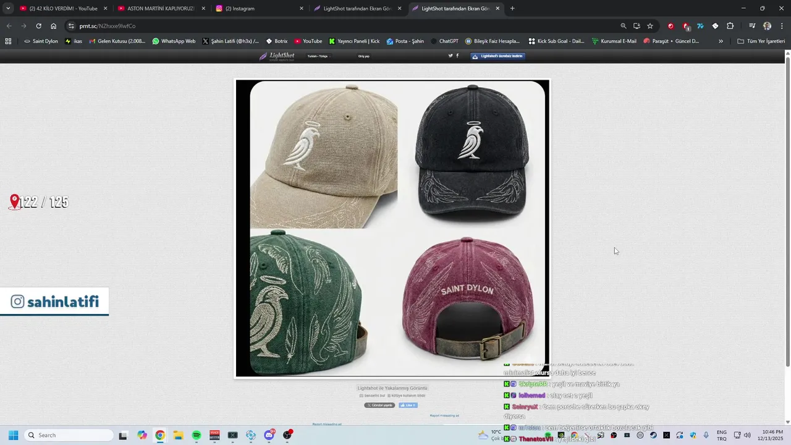Bookmark this page with the star icon

pos(650,26)
